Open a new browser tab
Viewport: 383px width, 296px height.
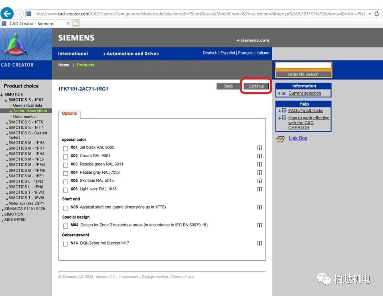point(76,23)
